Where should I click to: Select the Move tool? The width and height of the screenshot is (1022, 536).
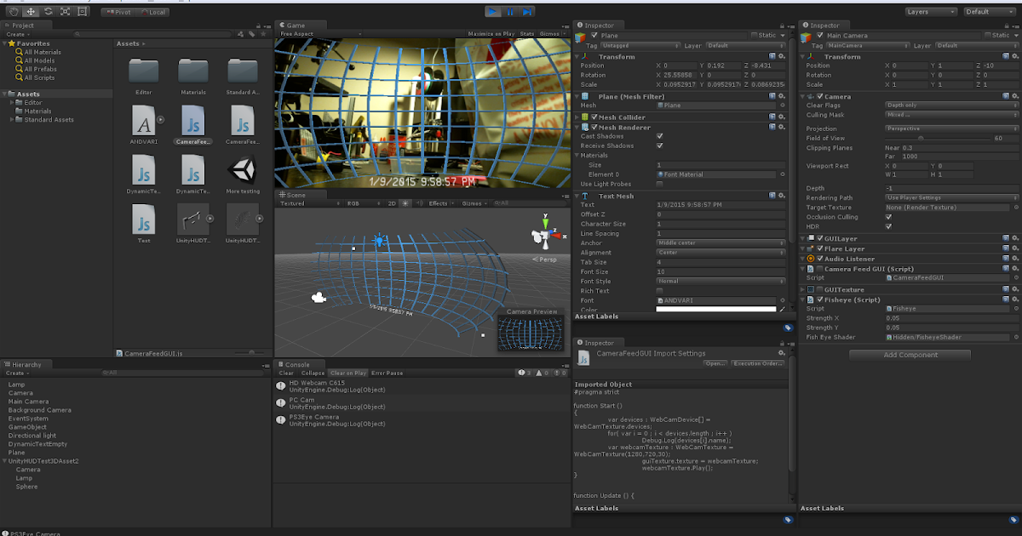pos(30,12)
